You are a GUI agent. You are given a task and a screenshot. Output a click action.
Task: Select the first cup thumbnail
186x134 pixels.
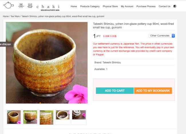point(14,117)
